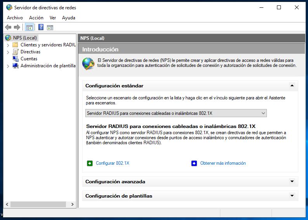Open the Help toolbar icon
This screenshot has height=220, width=308.
tap(41, 27)
